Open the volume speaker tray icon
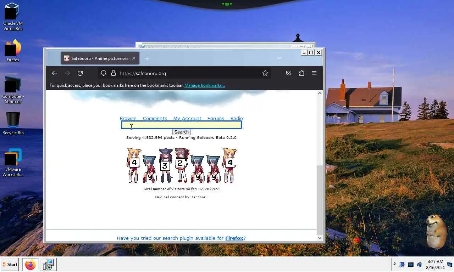The height and width of the screenshot is (272, 454). click(419, 265)
